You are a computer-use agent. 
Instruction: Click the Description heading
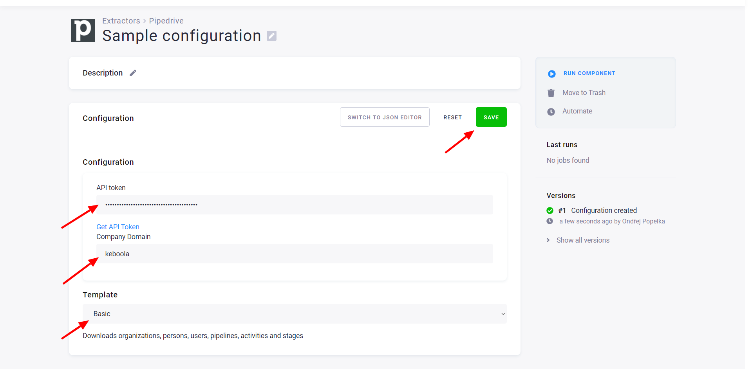tap(103, 73)
